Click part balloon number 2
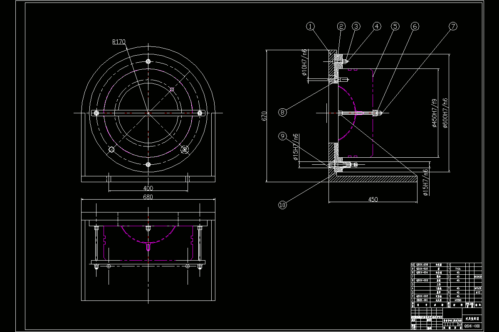 (x=341, y=26)
